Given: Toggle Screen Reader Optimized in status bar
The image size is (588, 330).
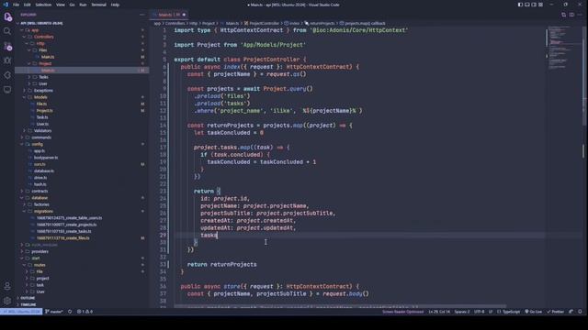Looking at the screenshot, I should [402, 312].
